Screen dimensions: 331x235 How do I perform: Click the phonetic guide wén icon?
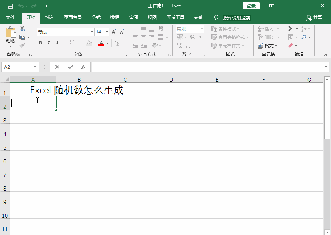click(117, 43)
